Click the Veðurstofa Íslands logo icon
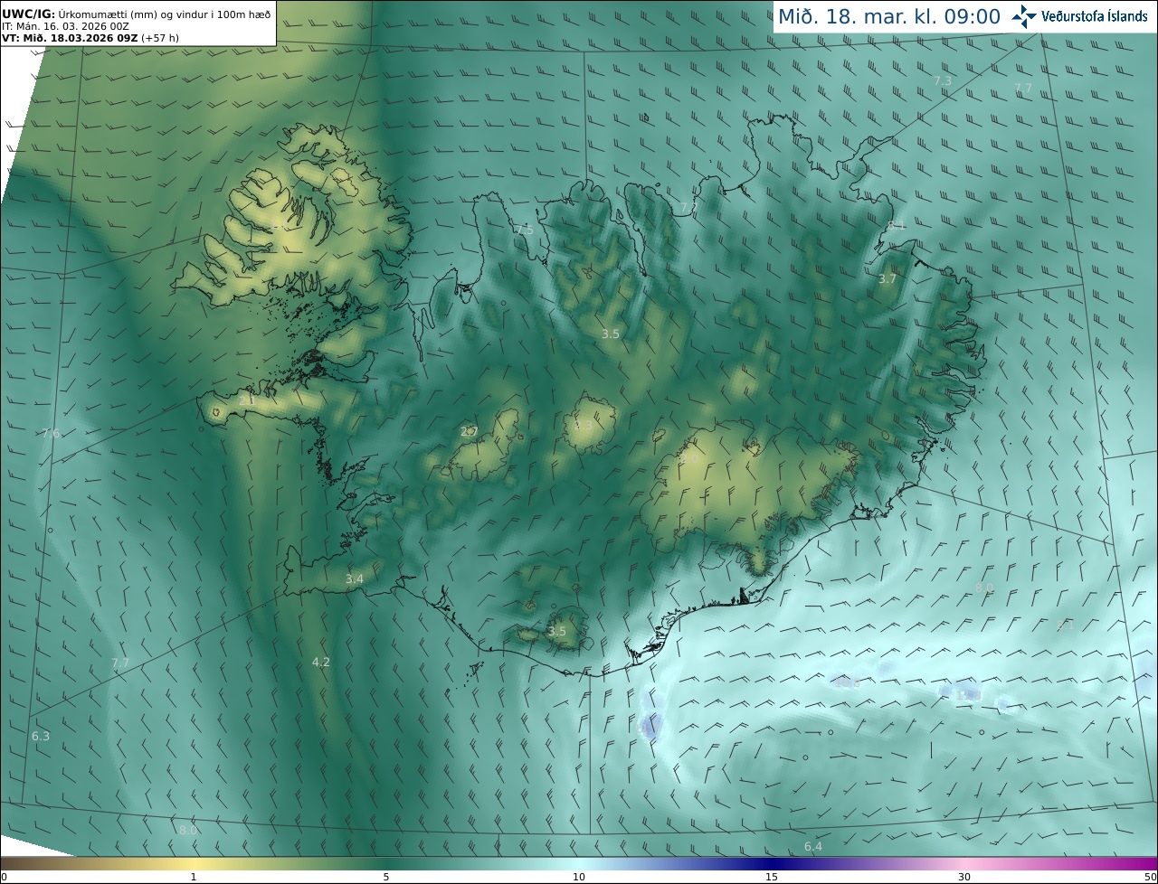1158x884 pixels. pyautogui.click(x=1025, y=16)
